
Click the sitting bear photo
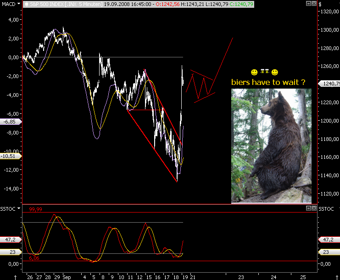click(x=271, y=146)
